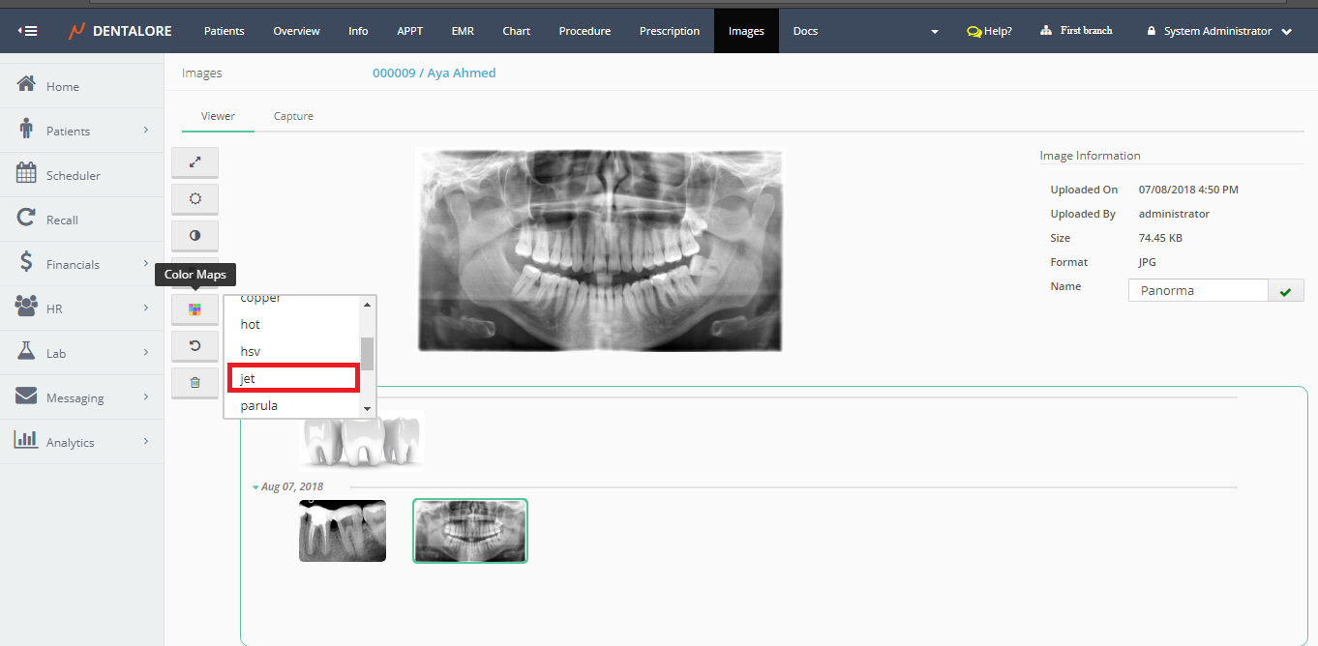
Task: Click the fullscreen expand image tool
Action: pyautogui.click(x=195, y=162)
